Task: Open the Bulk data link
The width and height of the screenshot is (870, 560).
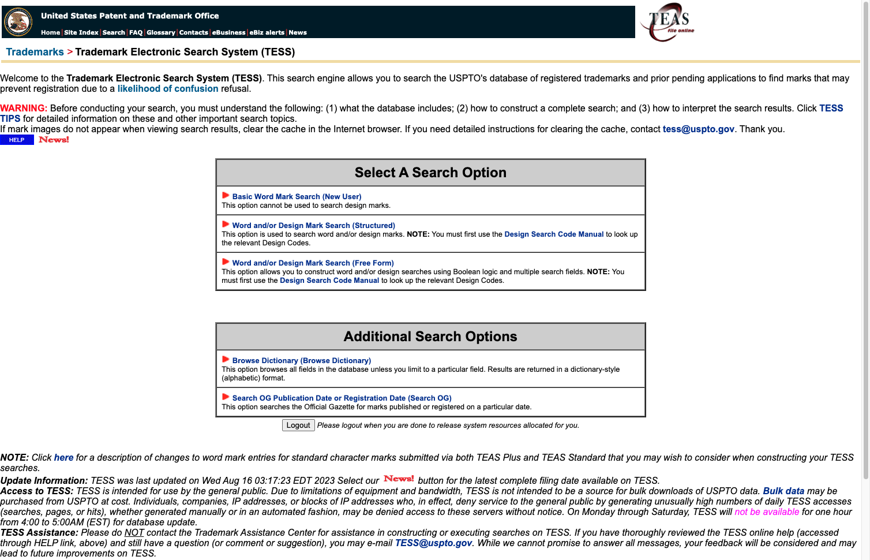Action: [783, 491]
